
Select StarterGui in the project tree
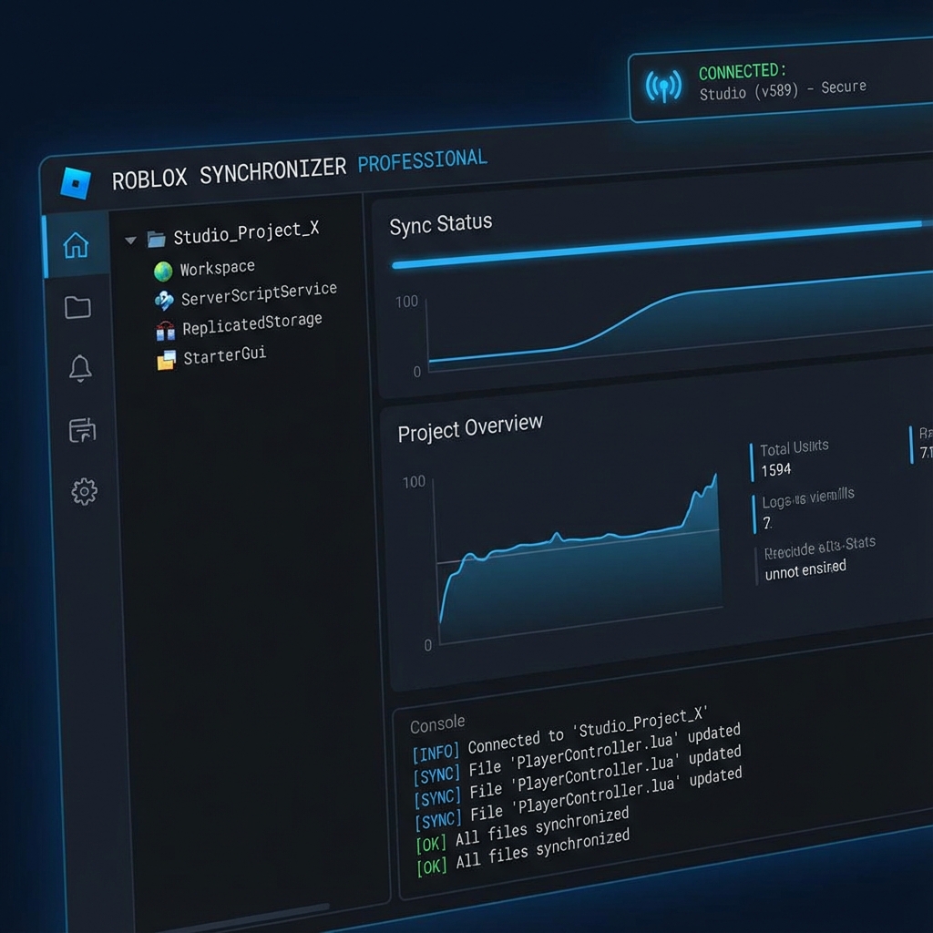[x=224, y=355]
